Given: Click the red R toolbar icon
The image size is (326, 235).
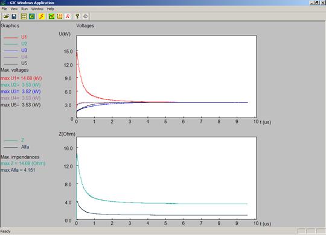Looking at the screenshot, I should [68, 16].
